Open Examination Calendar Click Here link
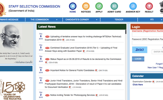The width and height of the screenshot is (163, 100). 138,84
